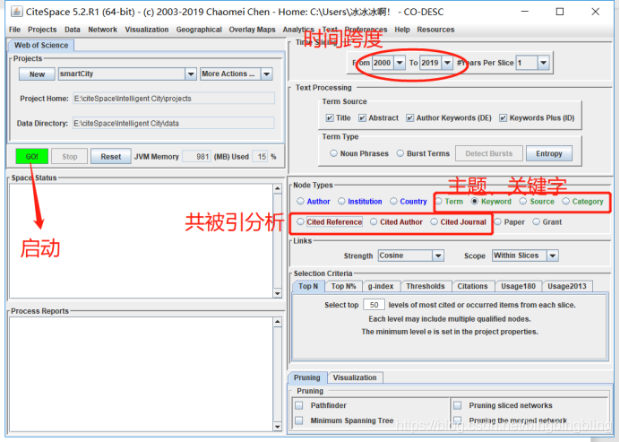Select the Grant node type
The height and width of the screenshot is (442, 620).
[536, 222]
